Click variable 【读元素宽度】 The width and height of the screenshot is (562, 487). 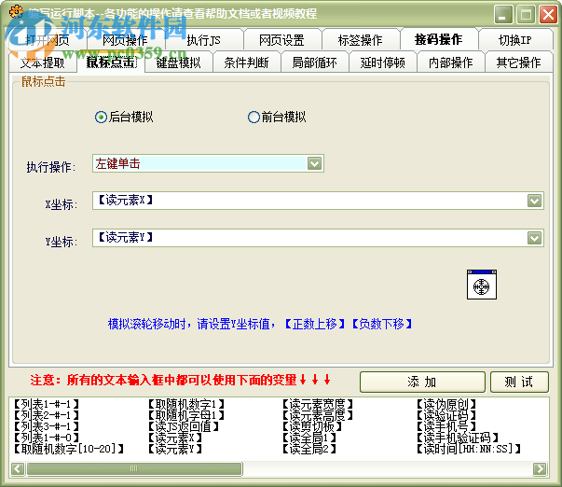(318, 405)
